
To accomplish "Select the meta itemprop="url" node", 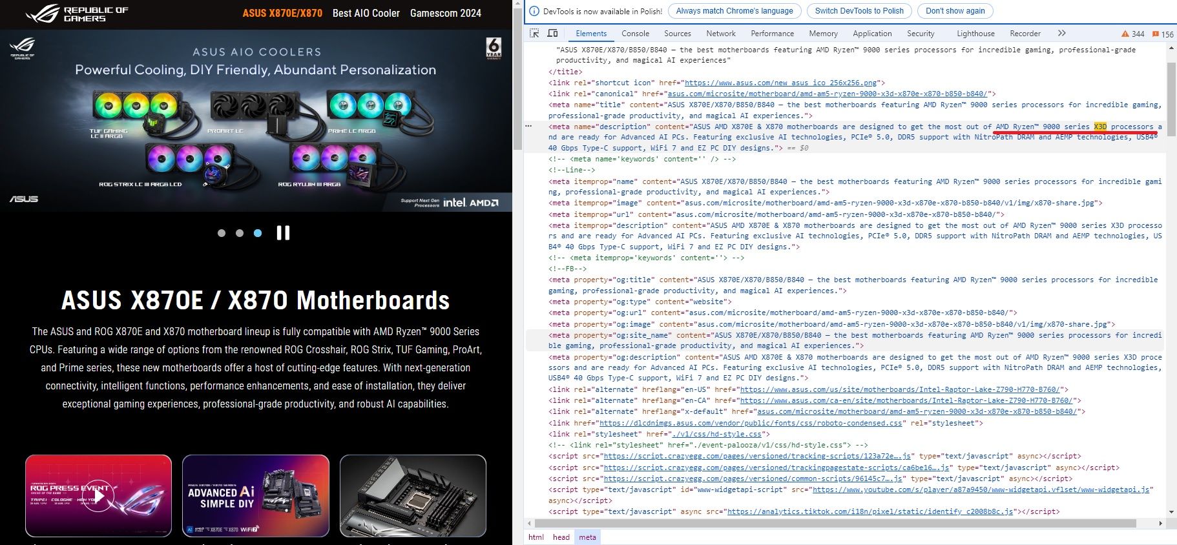I will pos(776,214).
